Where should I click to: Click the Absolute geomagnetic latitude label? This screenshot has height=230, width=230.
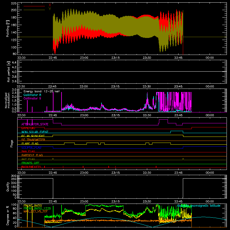(x=199, y=206)
